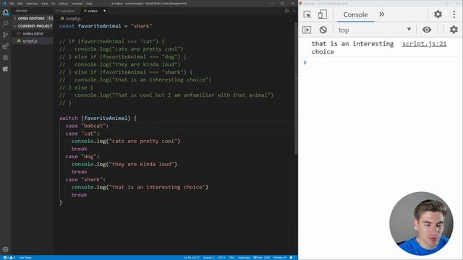Screen dimensions: 463x260
Task: Click the CRLF line ending status item
Action: point(231,258)
